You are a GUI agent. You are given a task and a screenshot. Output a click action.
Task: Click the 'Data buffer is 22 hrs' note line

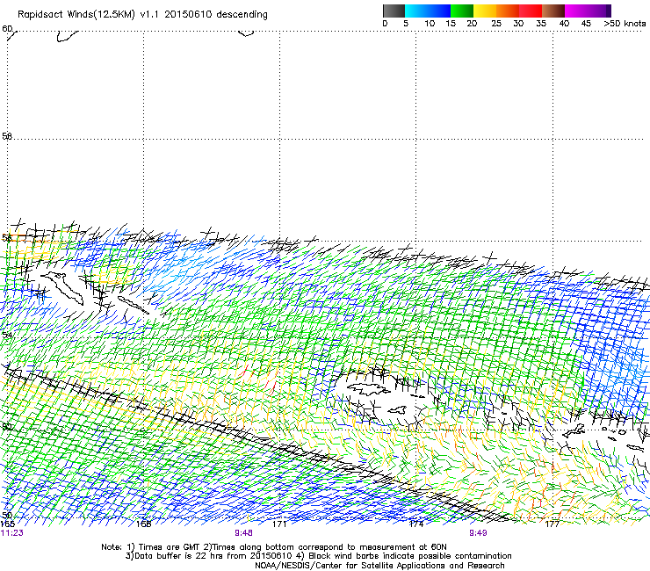pos(318,556)
